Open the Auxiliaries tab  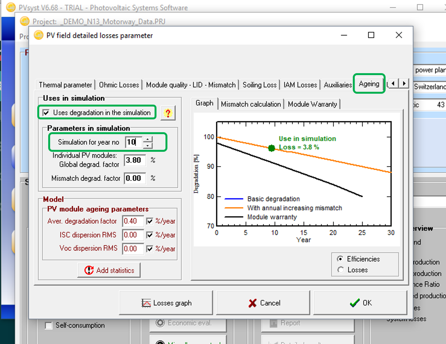coord(338,85)
